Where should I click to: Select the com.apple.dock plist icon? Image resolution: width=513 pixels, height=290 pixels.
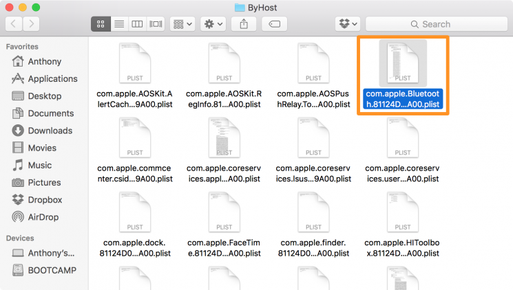tap(135, 212)
